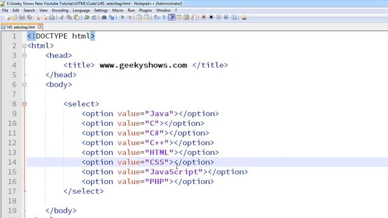Collapse the html block fold marker on line 2
This screenshot has height=218, width=388.
24,46
